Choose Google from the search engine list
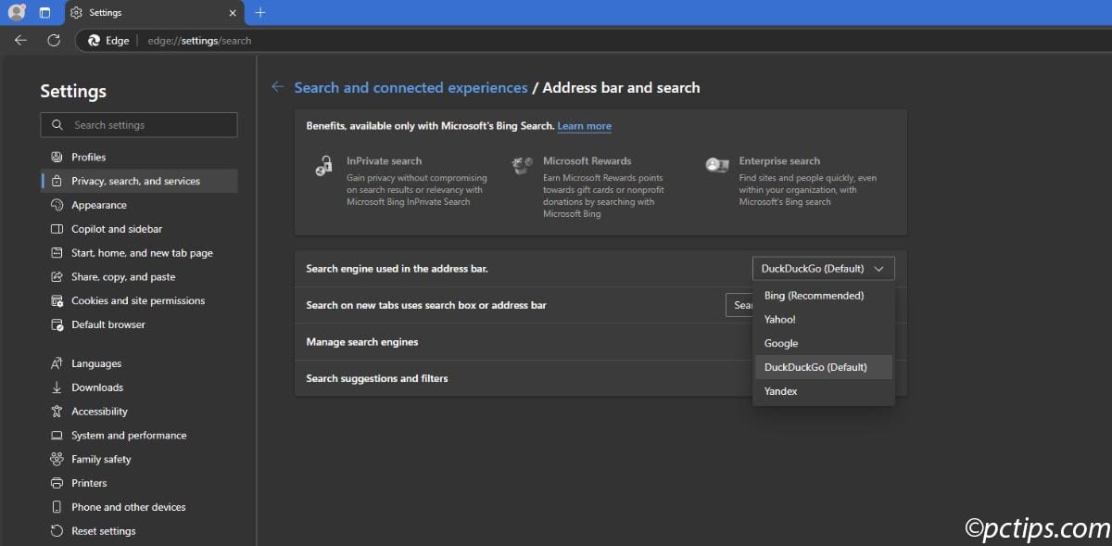 click(x=824, y=343)
